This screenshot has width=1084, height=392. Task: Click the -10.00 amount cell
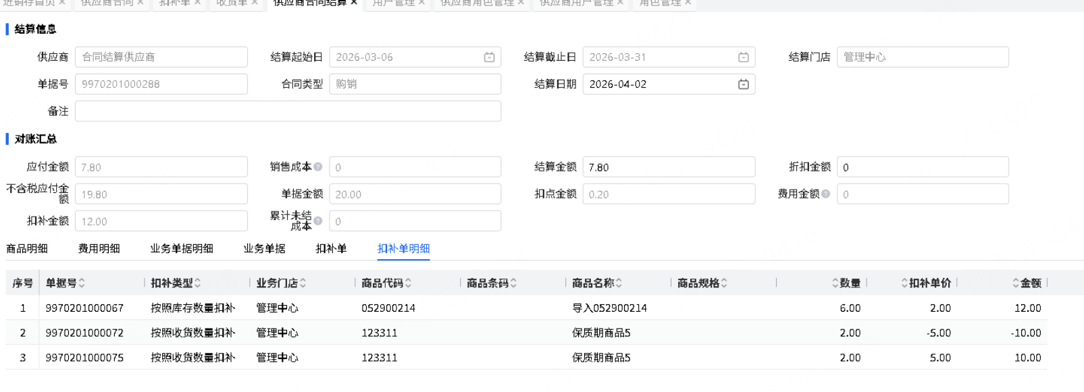click(1026, 333)
